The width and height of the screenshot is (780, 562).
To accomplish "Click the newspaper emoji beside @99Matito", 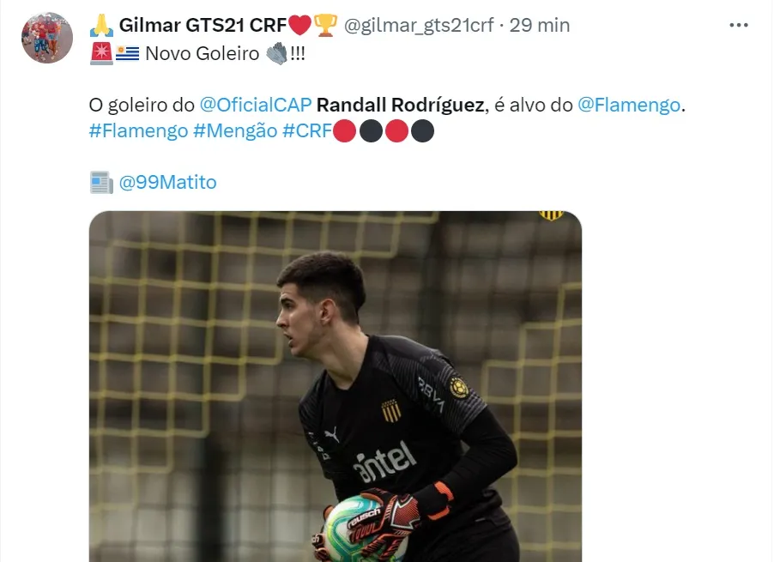I will (x=101, y=182).
